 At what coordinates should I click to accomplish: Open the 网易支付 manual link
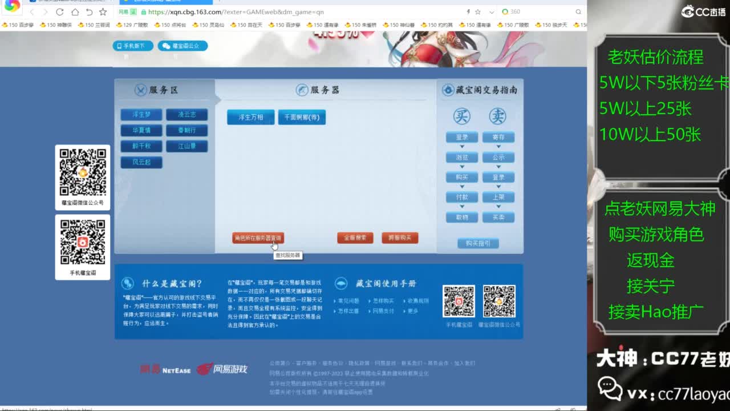tap(383, 311)
